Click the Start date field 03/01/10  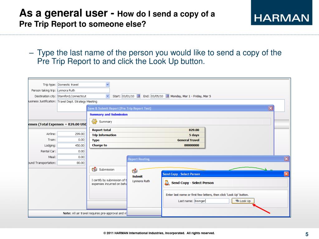129,96
